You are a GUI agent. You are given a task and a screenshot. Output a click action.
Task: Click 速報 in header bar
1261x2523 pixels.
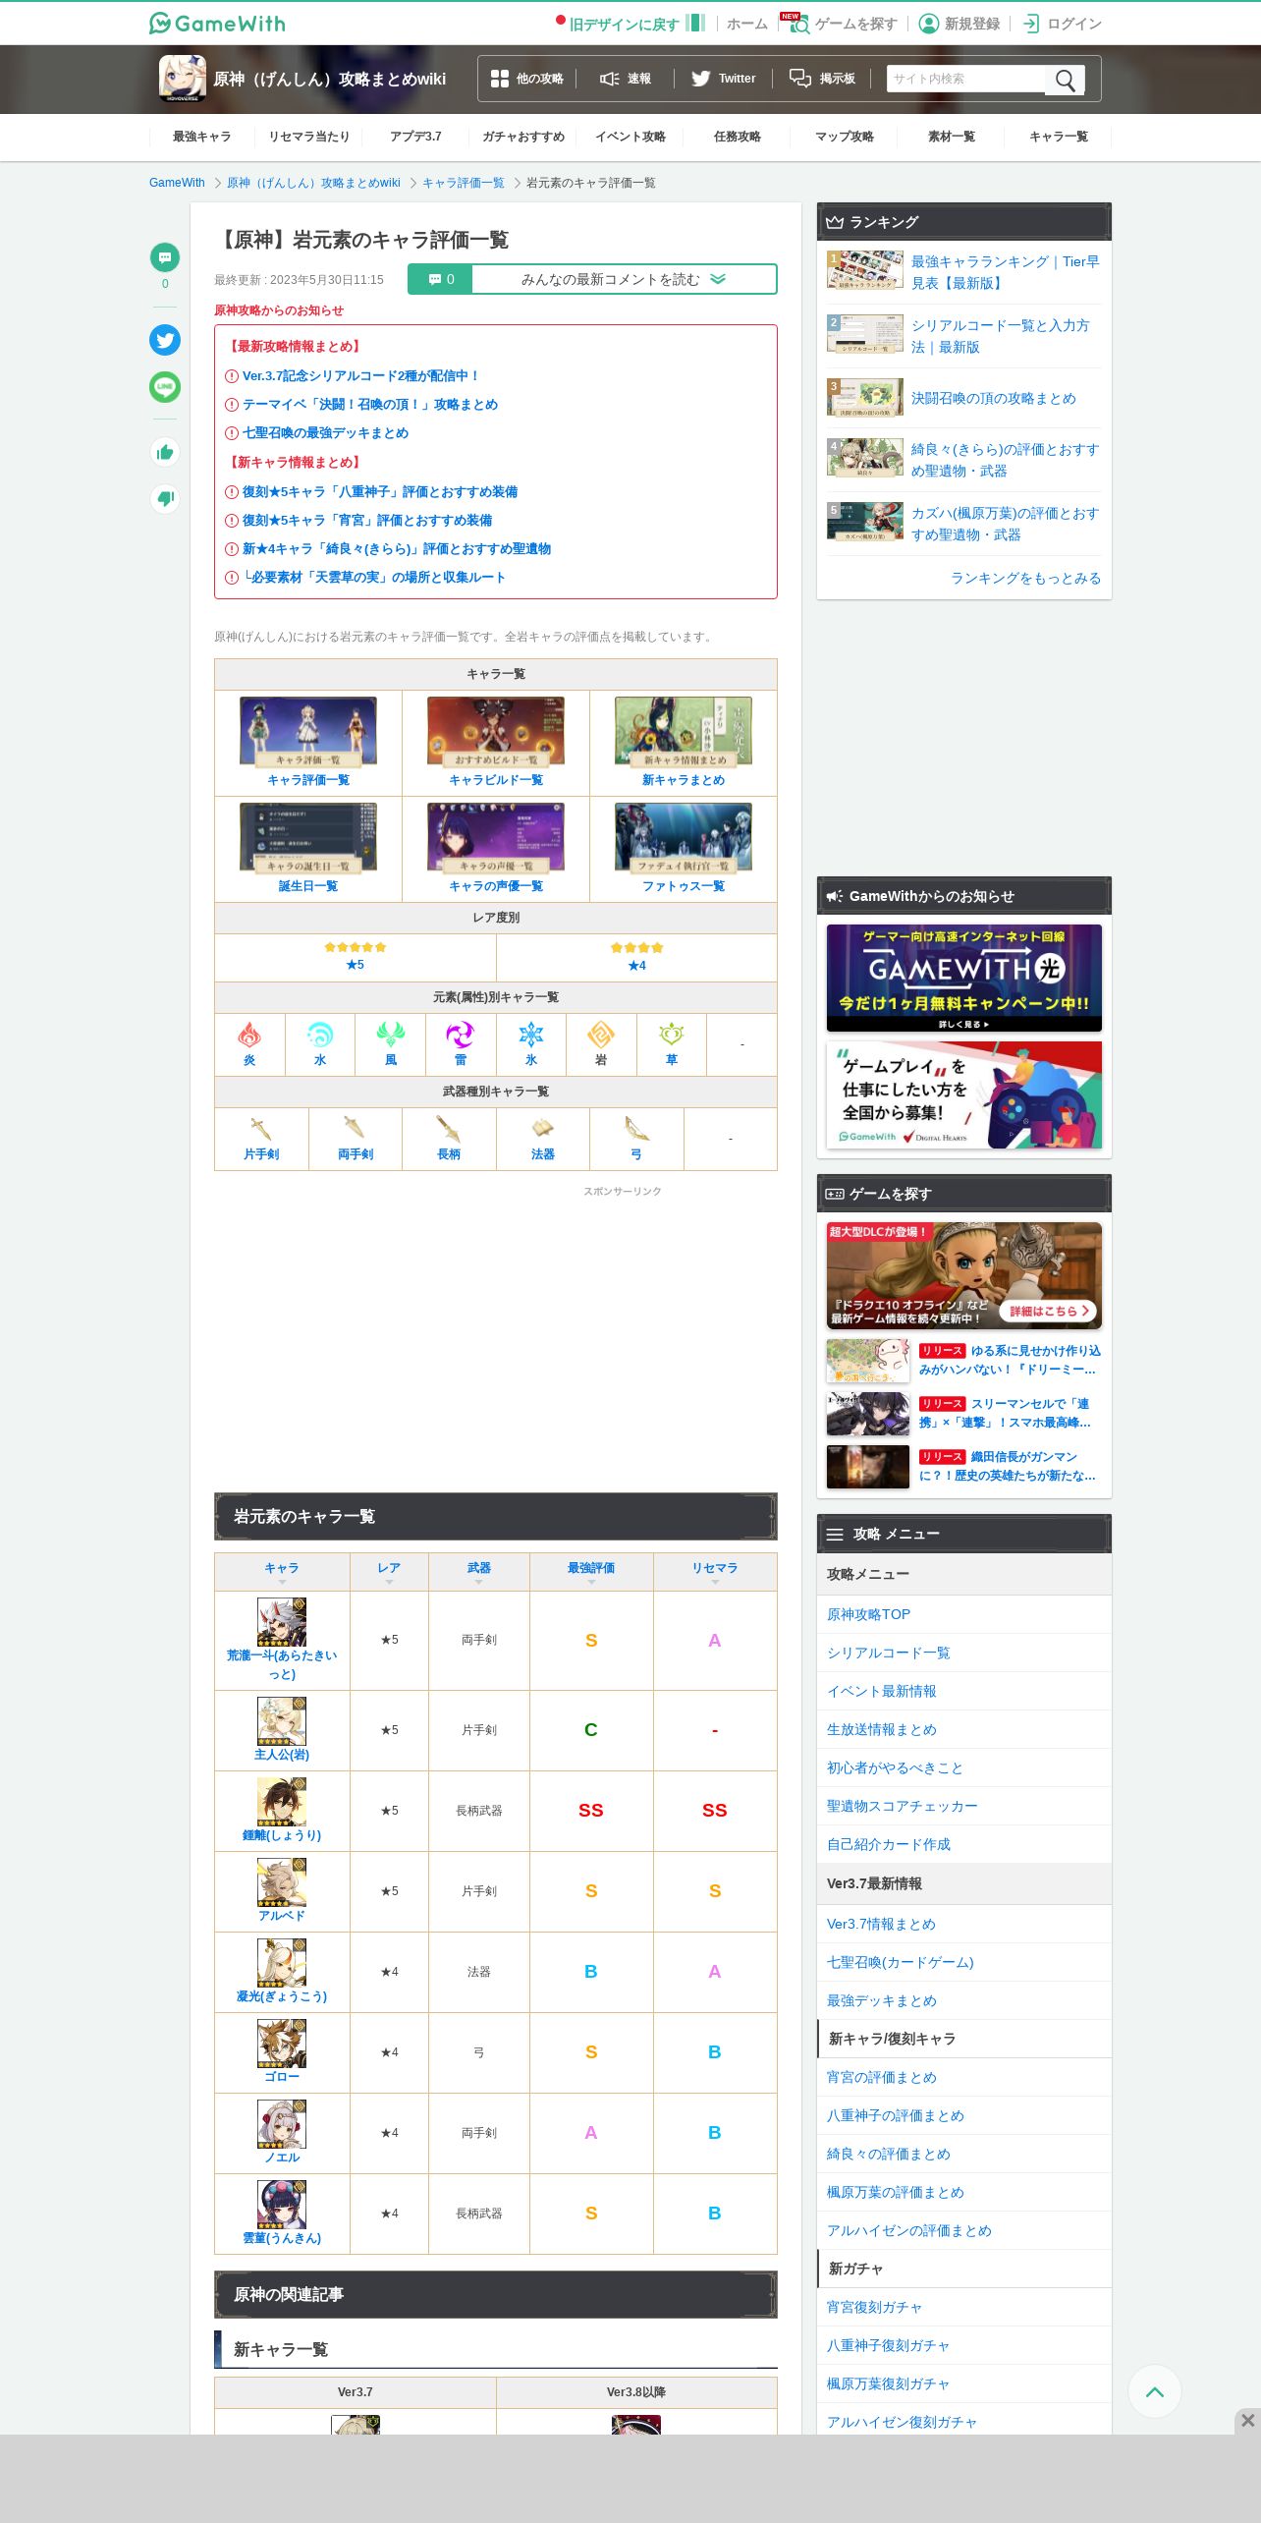coord(626,79)
